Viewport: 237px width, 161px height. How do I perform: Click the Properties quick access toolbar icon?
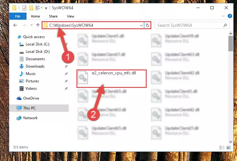pyautogui.click(x=24, y=8)
